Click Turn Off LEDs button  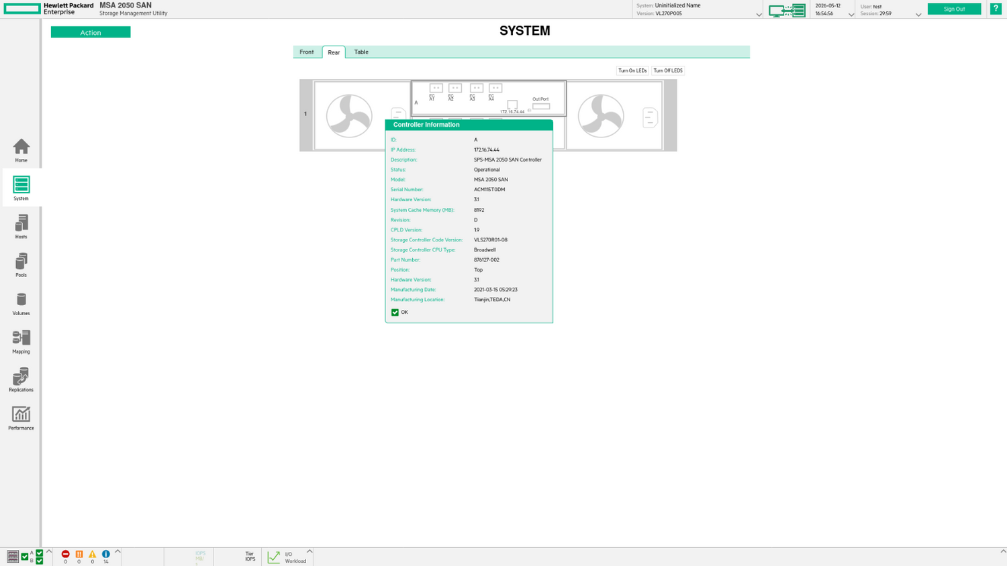(668, 70)
